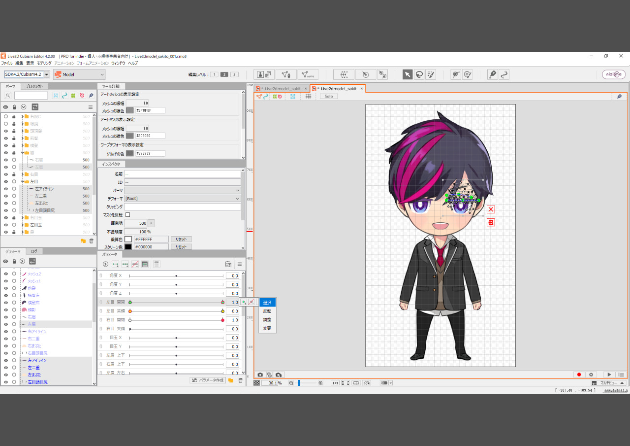Click the 乗算色 white color swatch
This screenshot has height=446, width=630.
tap(128, 239)
